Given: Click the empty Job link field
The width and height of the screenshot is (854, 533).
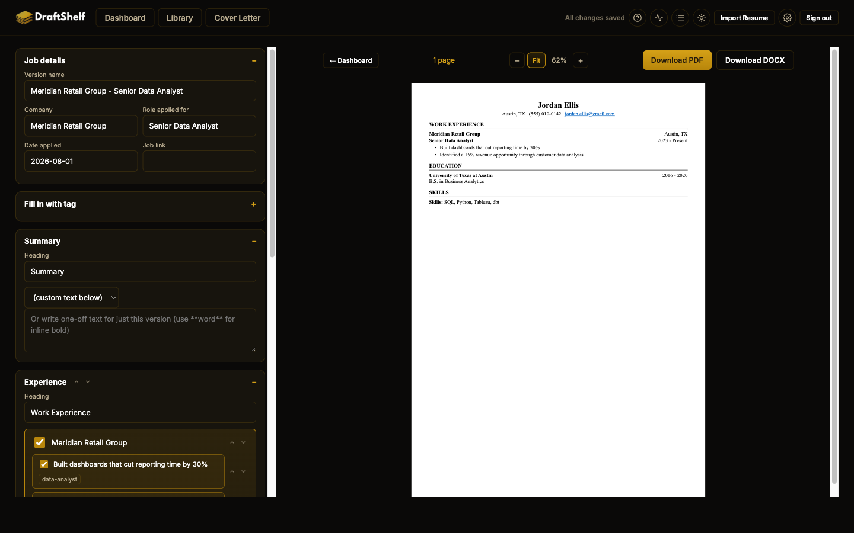Looking at the screenshot, I should click(x=199, y=161).
